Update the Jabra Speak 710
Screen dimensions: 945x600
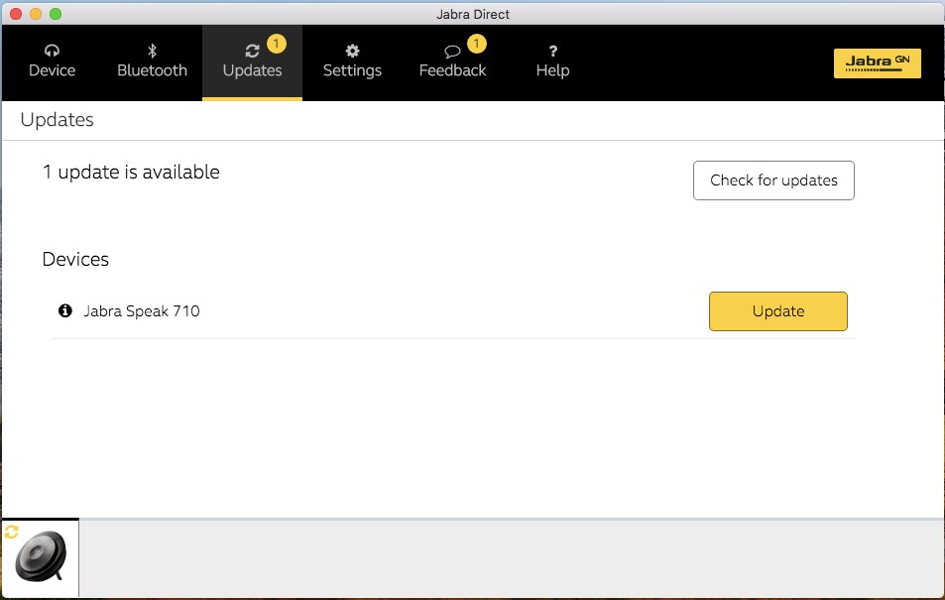(x=777, y=311)
